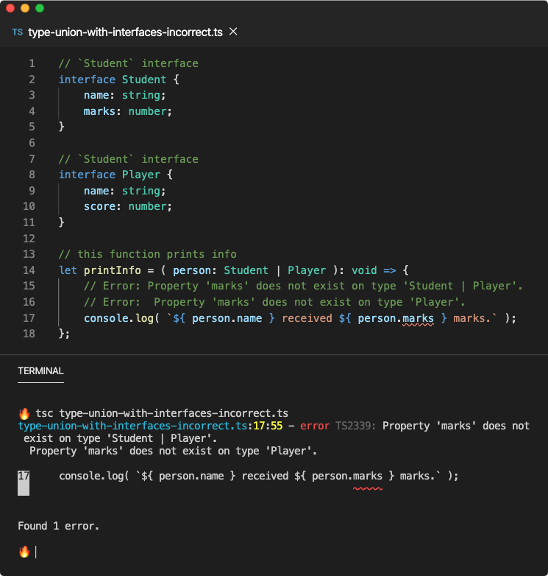This screenshot has height=576, width=548.
Task: Click the fire icon at the empty prompt
Action: pos(24,552)
